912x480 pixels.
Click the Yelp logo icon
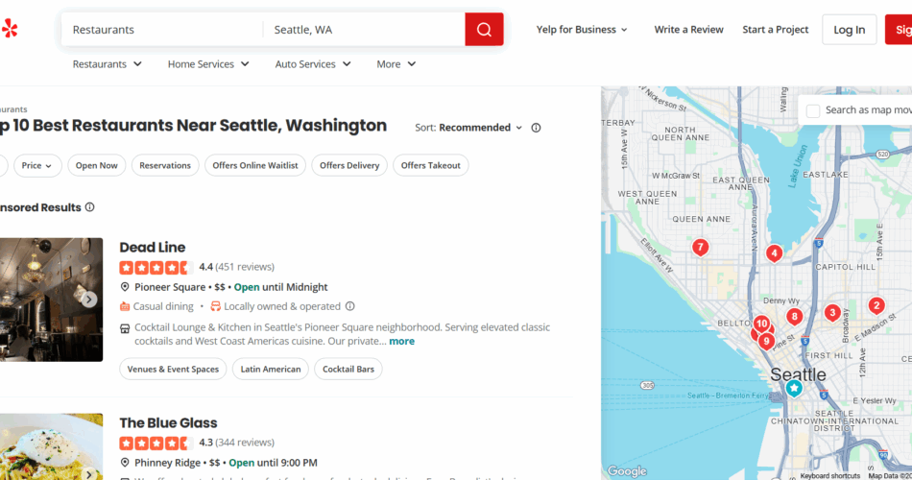click(10, 29)
